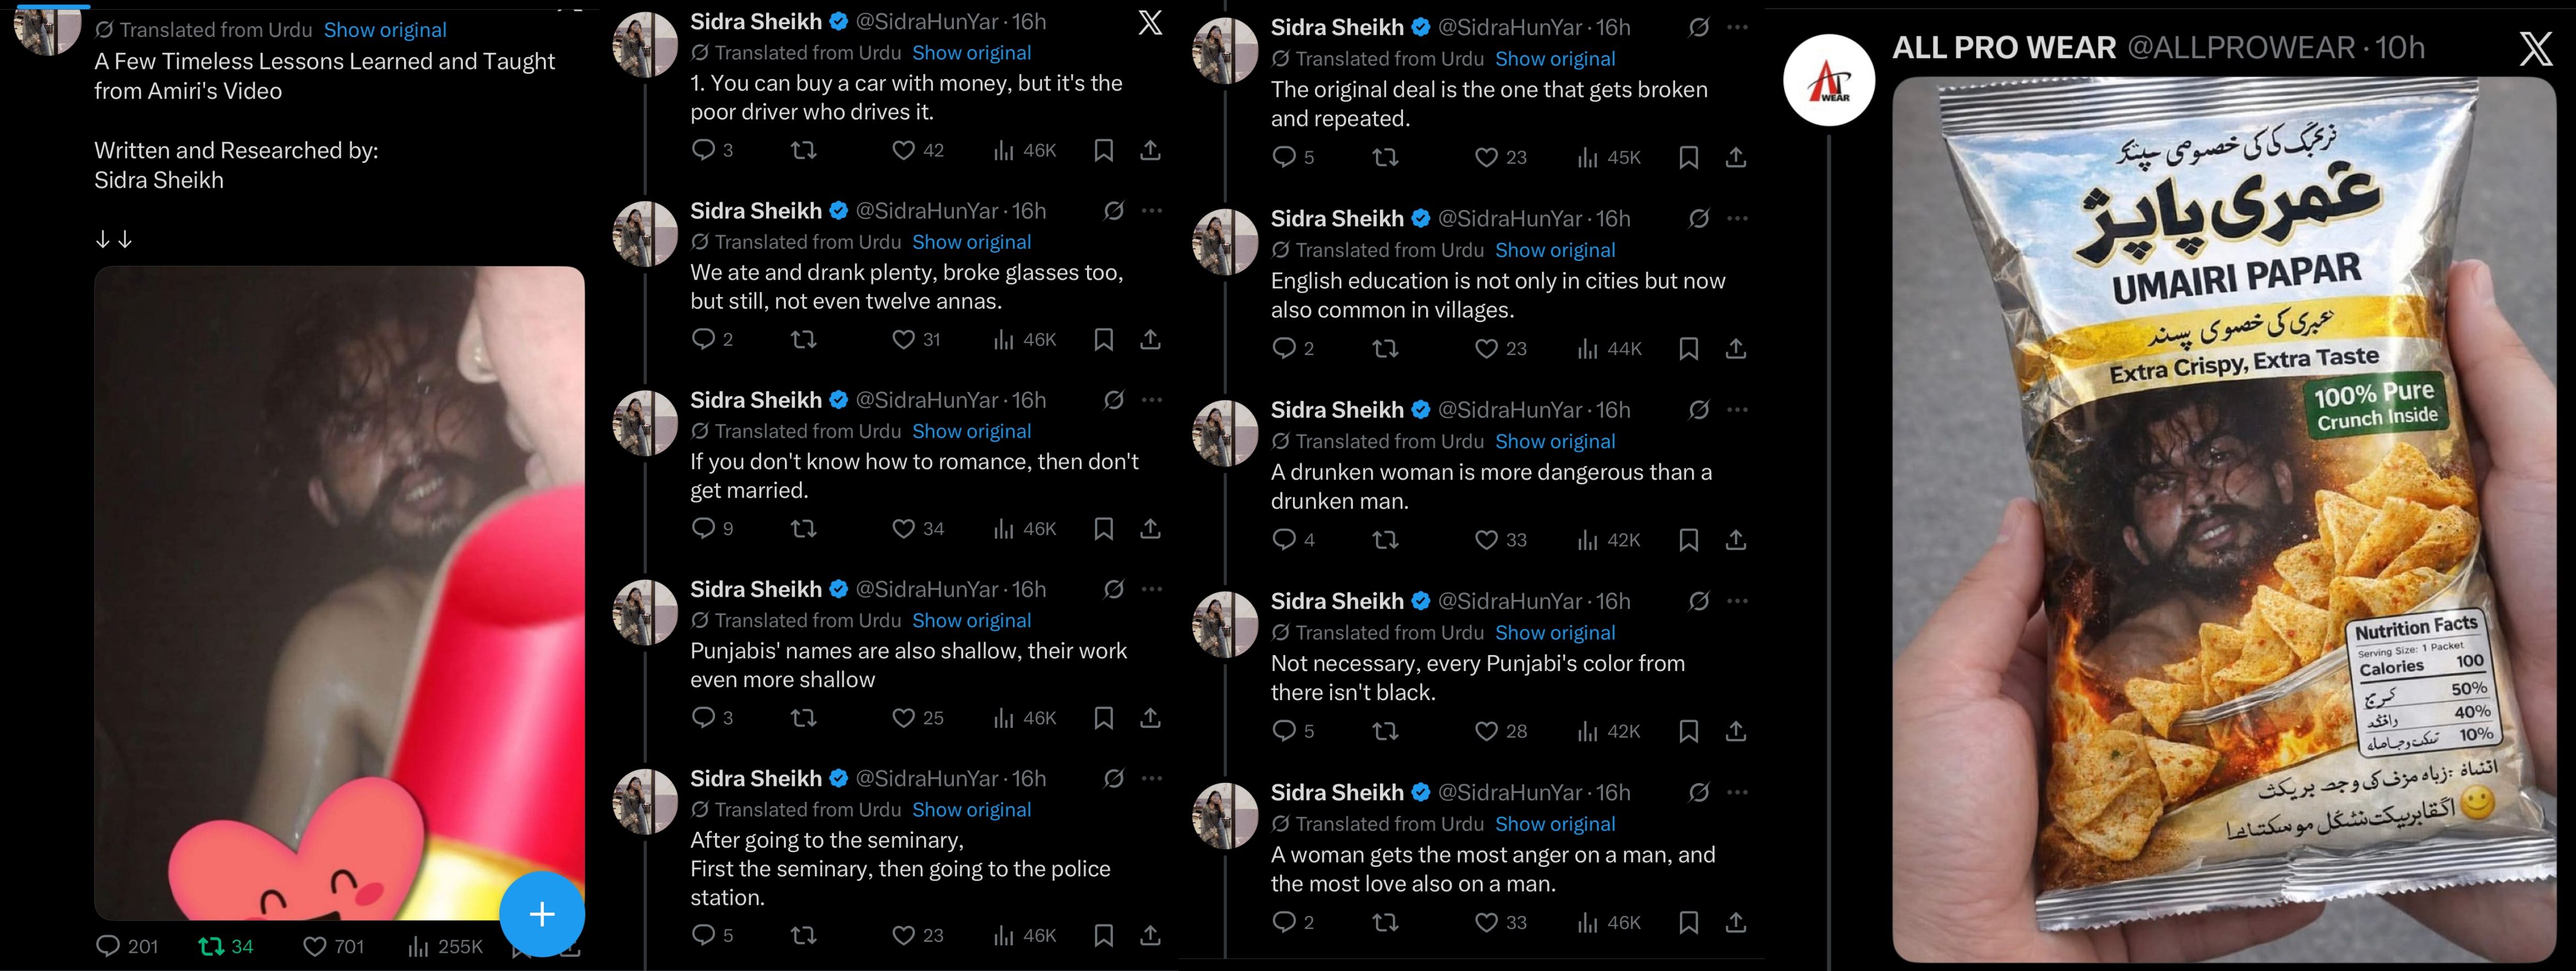Open more options on 'original deal' tweet
The width and height of the screenshot is (2576, 971).
pos(1738,27)
